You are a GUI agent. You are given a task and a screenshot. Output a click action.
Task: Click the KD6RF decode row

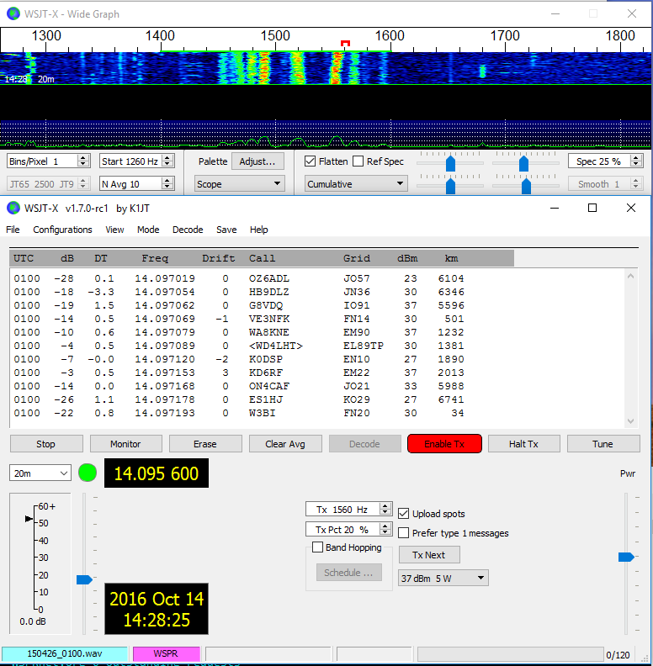coord(239,373)
